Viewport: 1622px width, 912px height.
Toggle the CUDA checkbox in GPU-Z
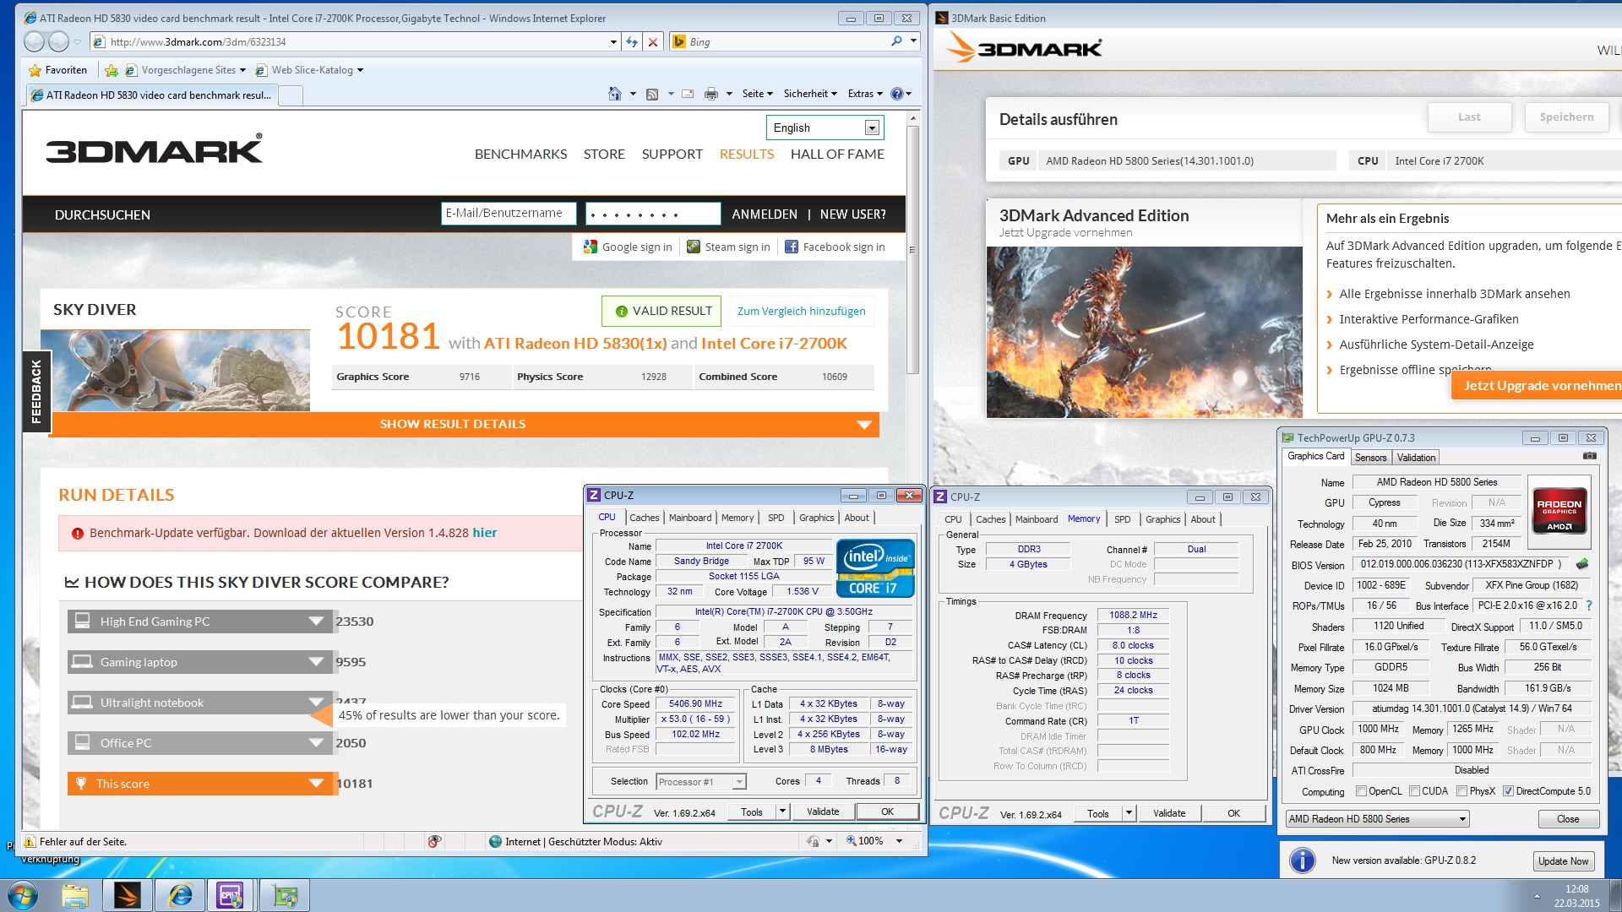[1414, 791]
